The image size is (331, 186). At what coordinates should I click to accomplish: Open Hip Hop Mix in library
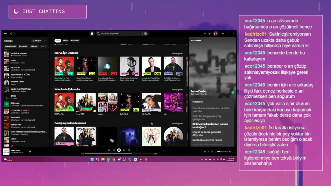(x=25, y=68)
